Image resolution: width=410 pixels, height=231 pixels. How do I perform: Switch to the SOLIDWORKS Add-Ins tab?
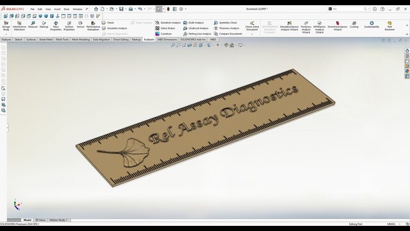pos(193,40)
